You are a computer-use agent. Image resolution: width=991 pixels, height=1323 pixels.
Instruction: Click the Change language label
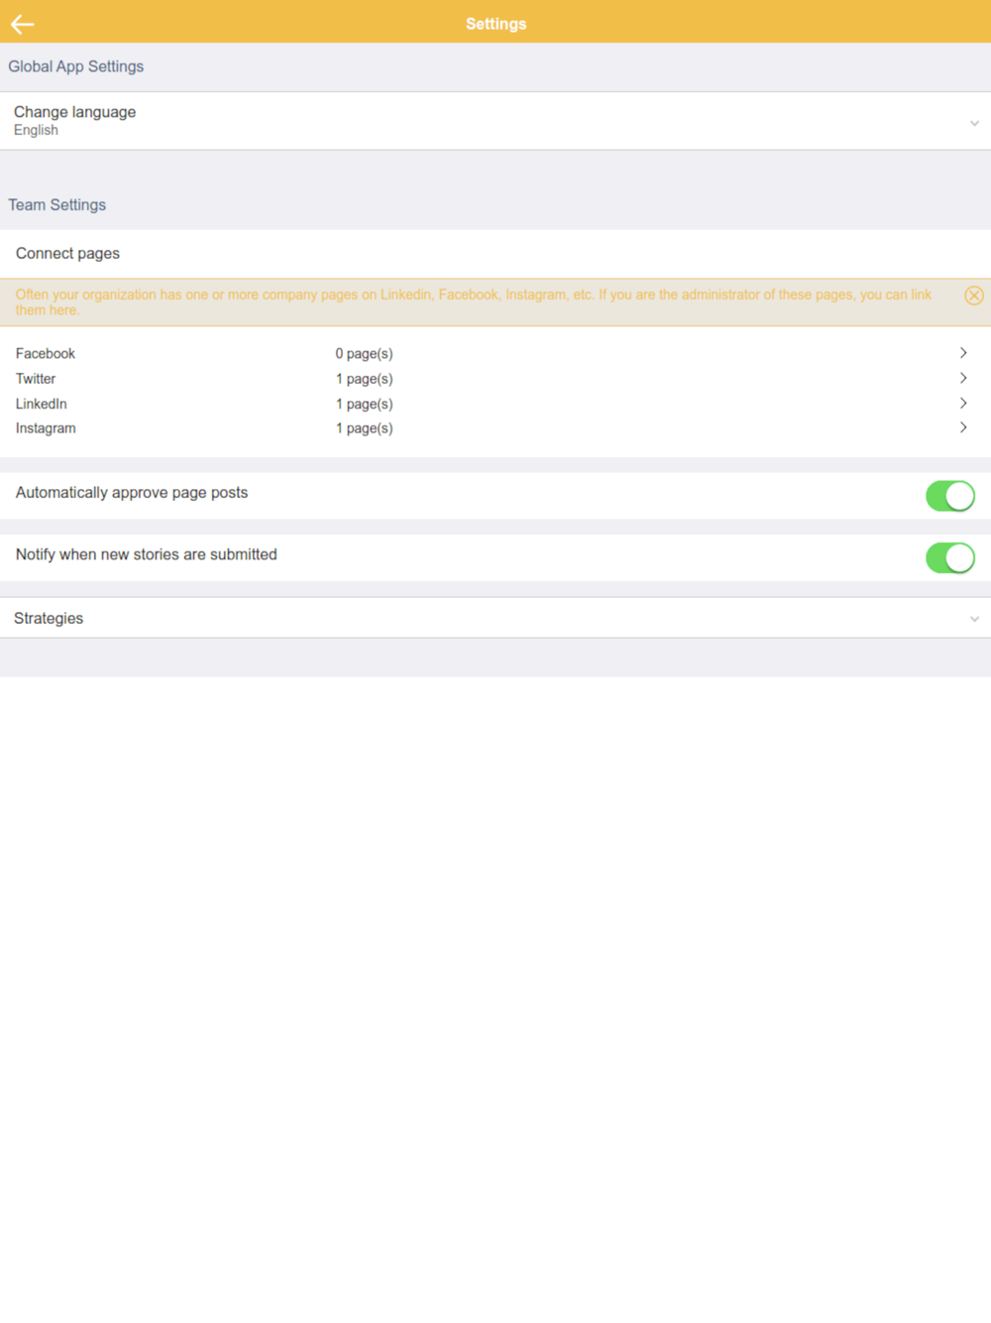click(x=74, y=112)
